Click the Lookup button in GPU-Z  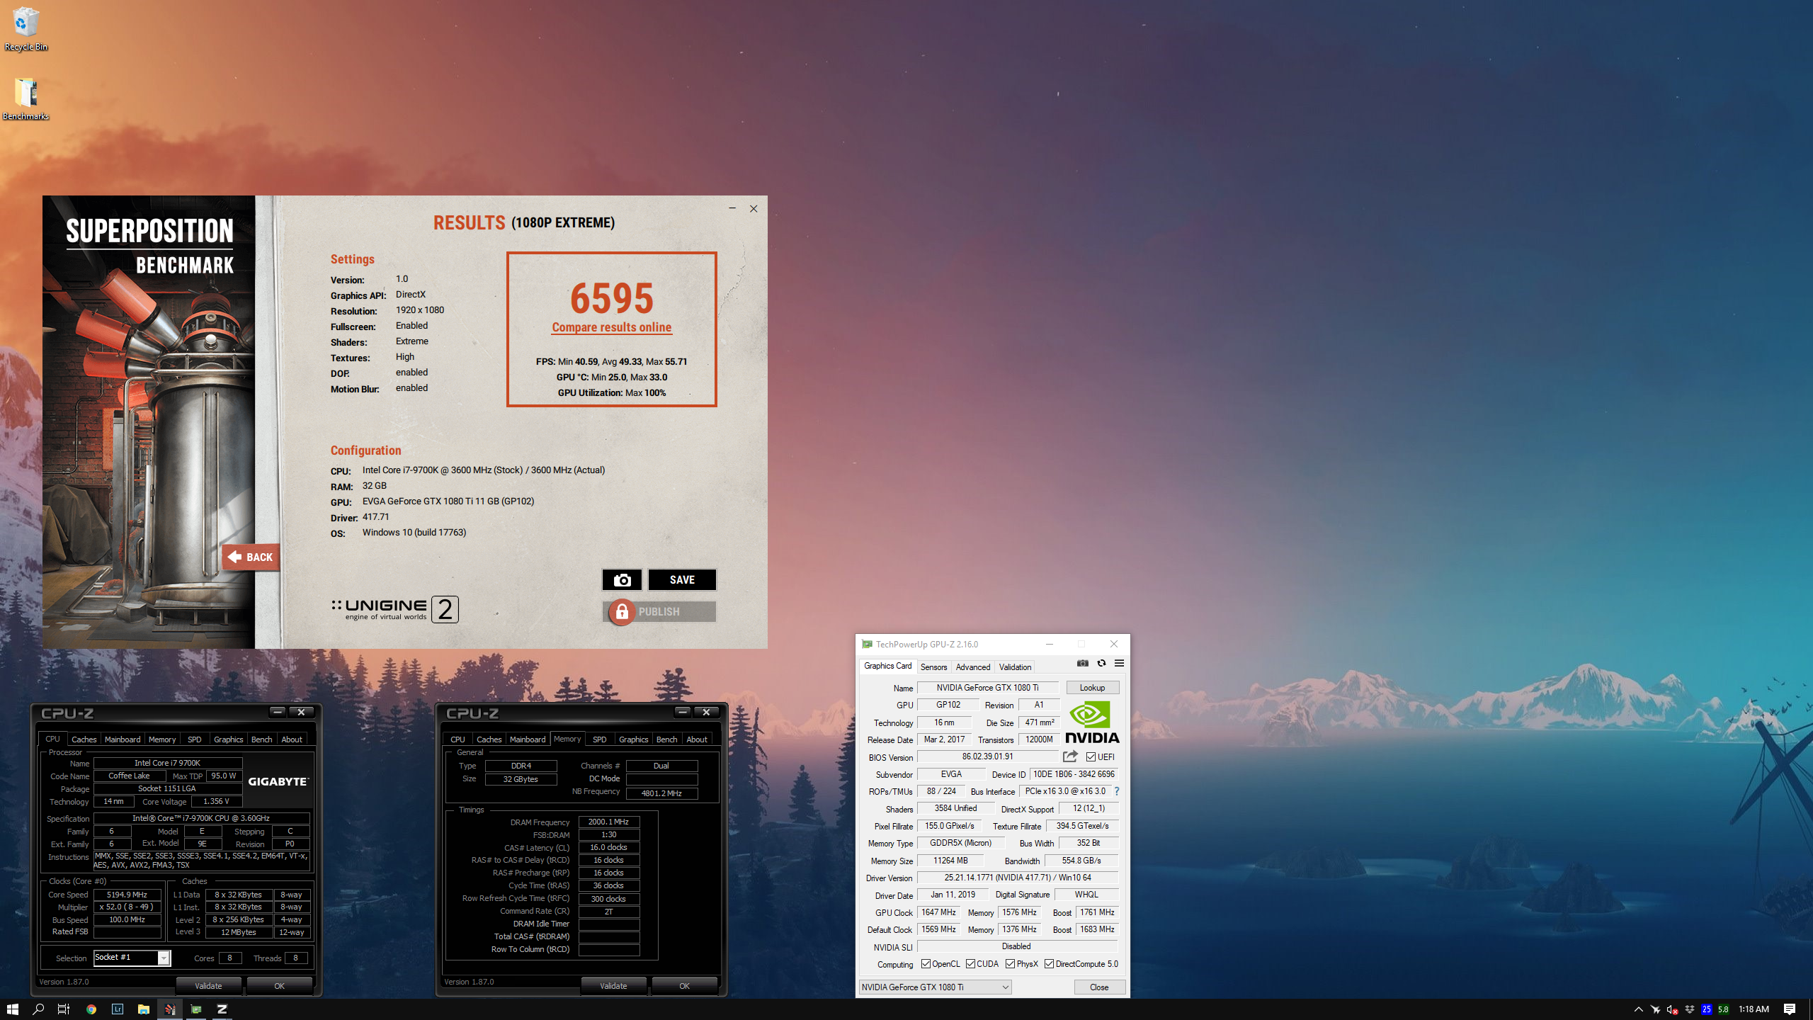click(1092, 688)
